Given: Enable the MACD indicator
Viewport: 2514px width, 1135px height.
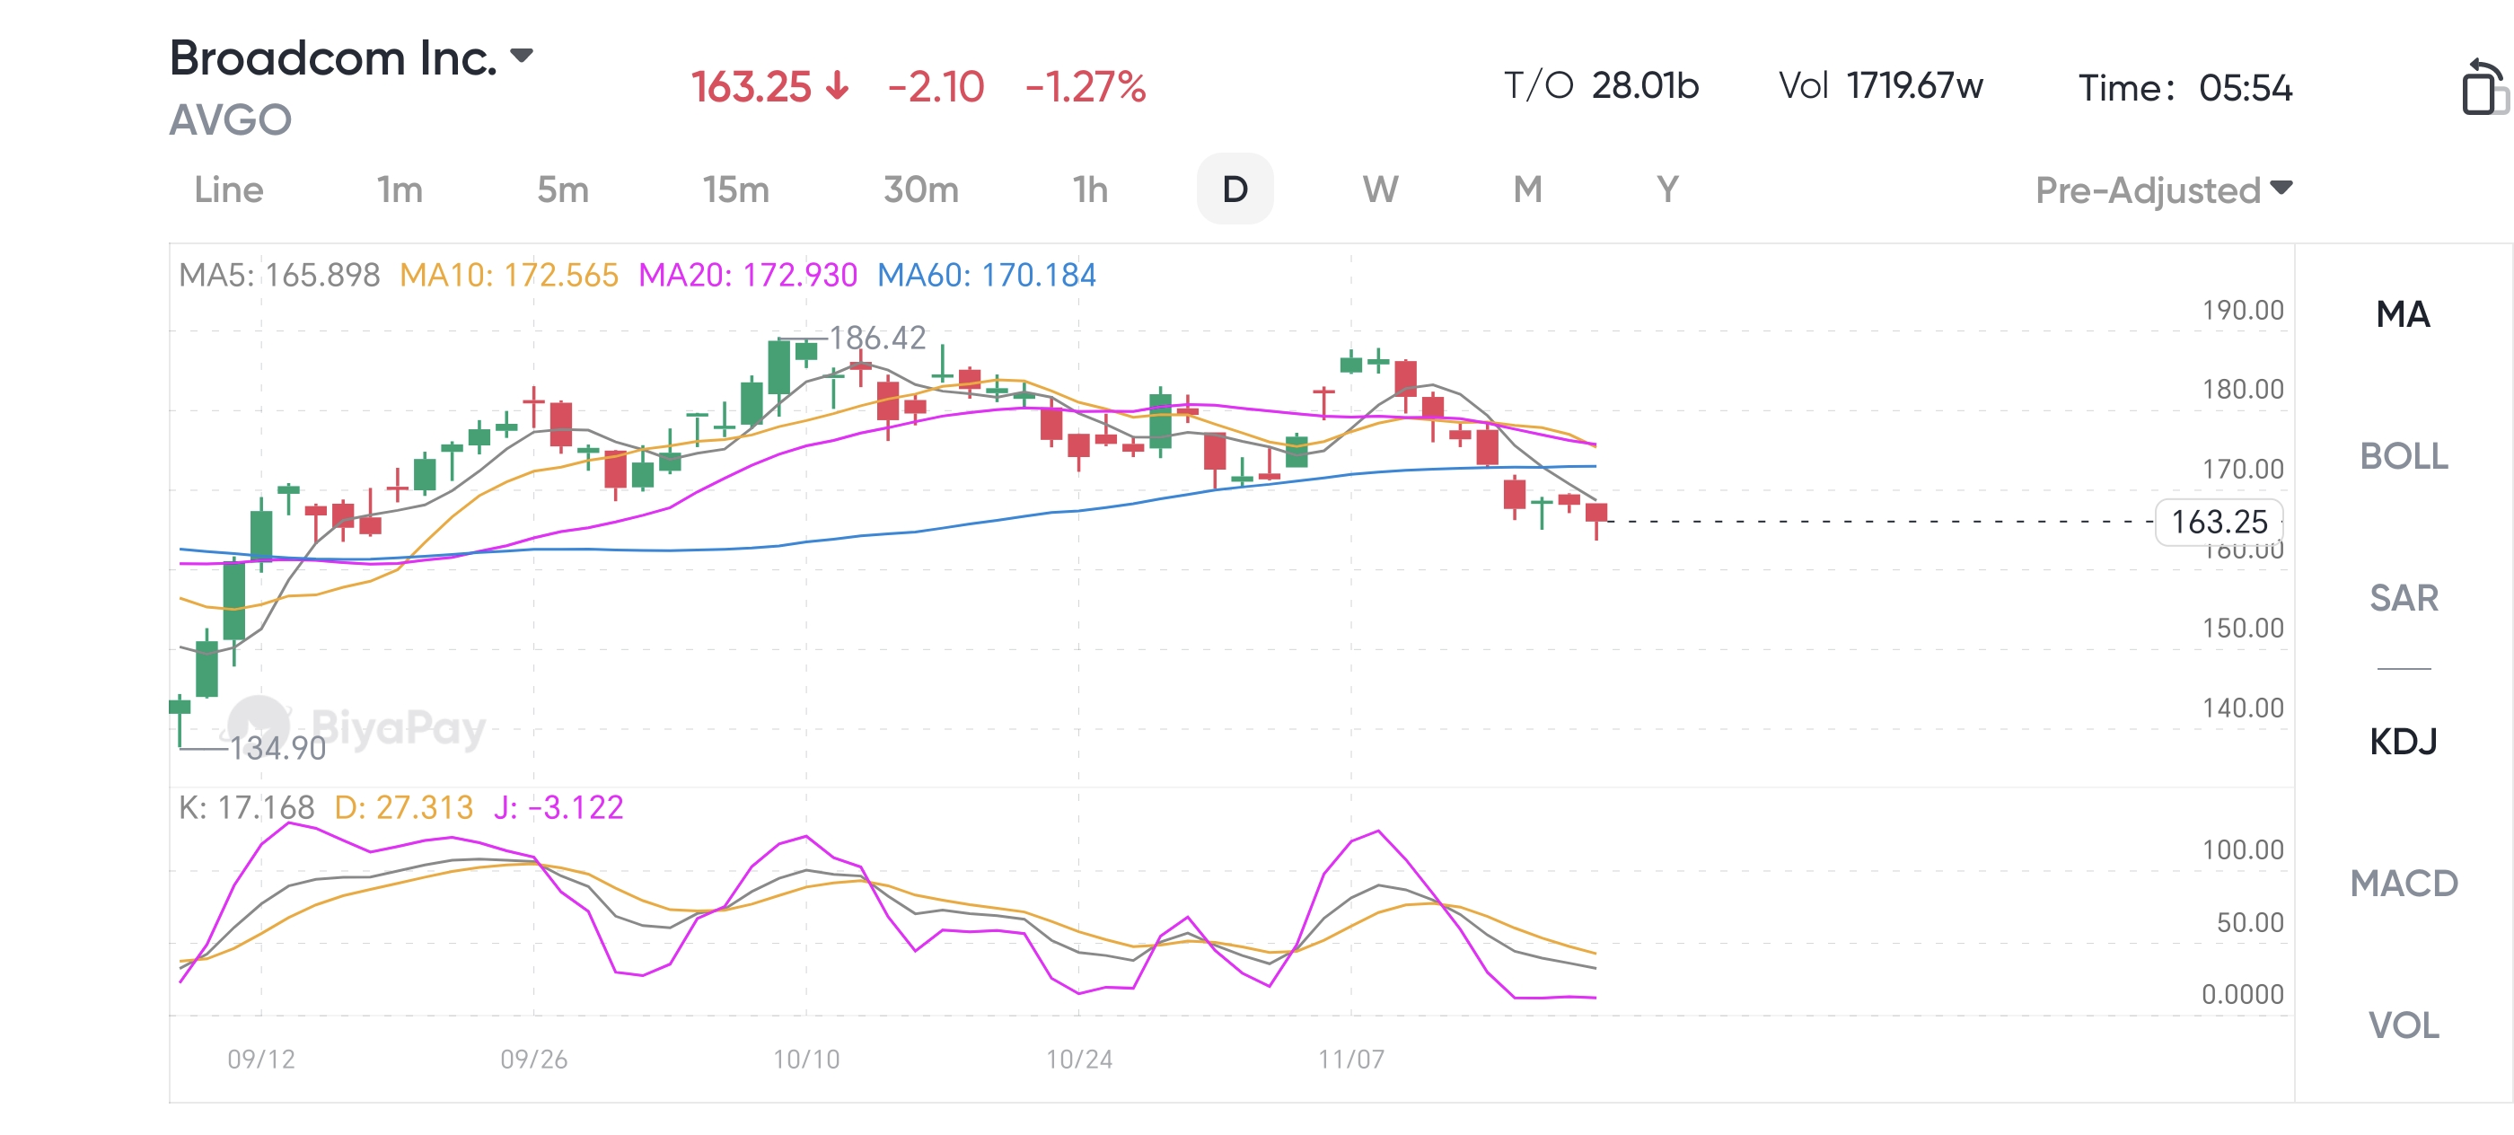Looking at the screenshot, I should coord(2404,883).
